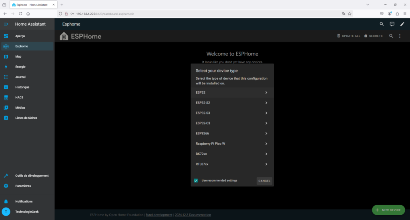This screenshot has width=410, height=220.
Task: Click the Home Assistant sidebar title
Action: (30, 24)
